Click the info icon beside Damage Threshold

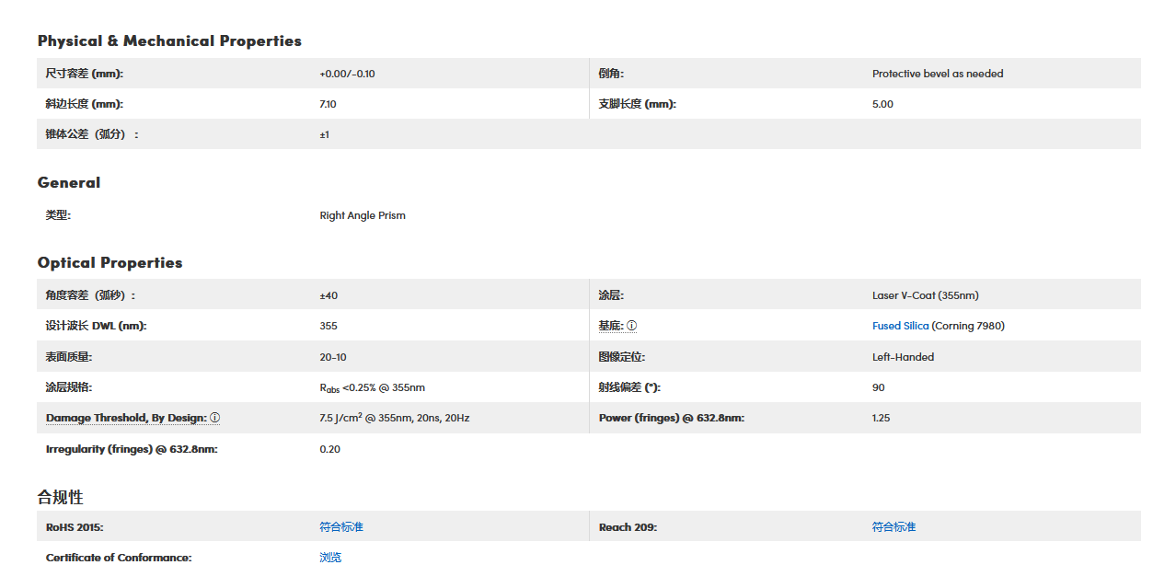215,418
